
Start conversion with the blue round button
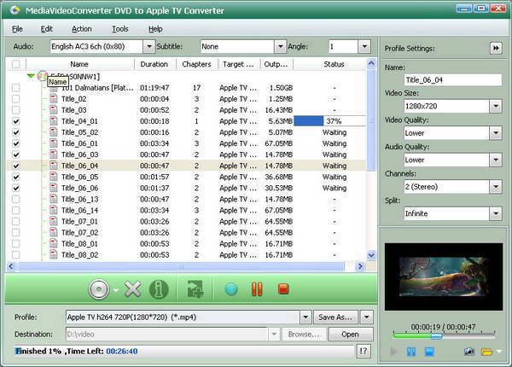tap(231, 289)
